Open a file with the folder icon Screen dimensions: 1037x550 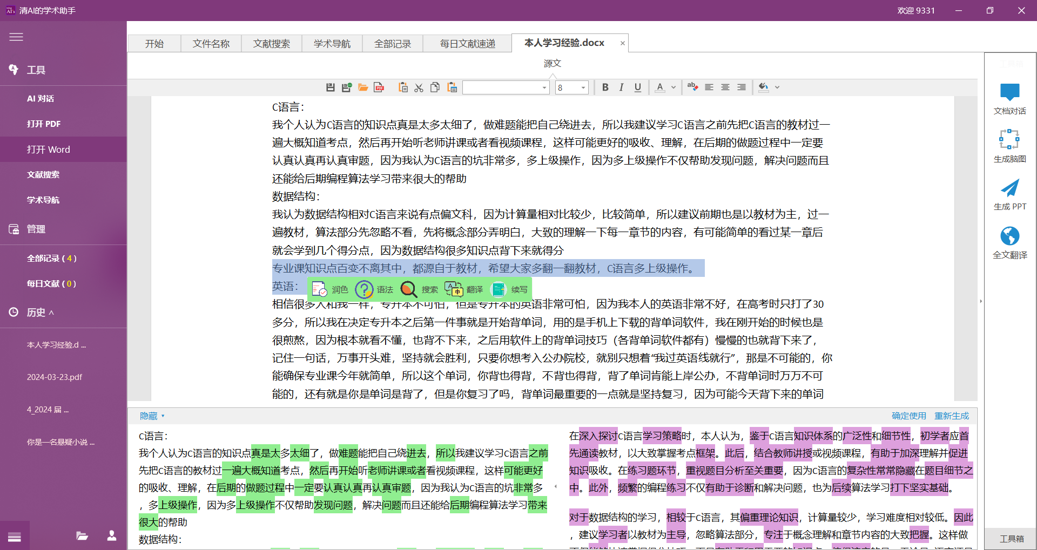(x=363, y=87)
